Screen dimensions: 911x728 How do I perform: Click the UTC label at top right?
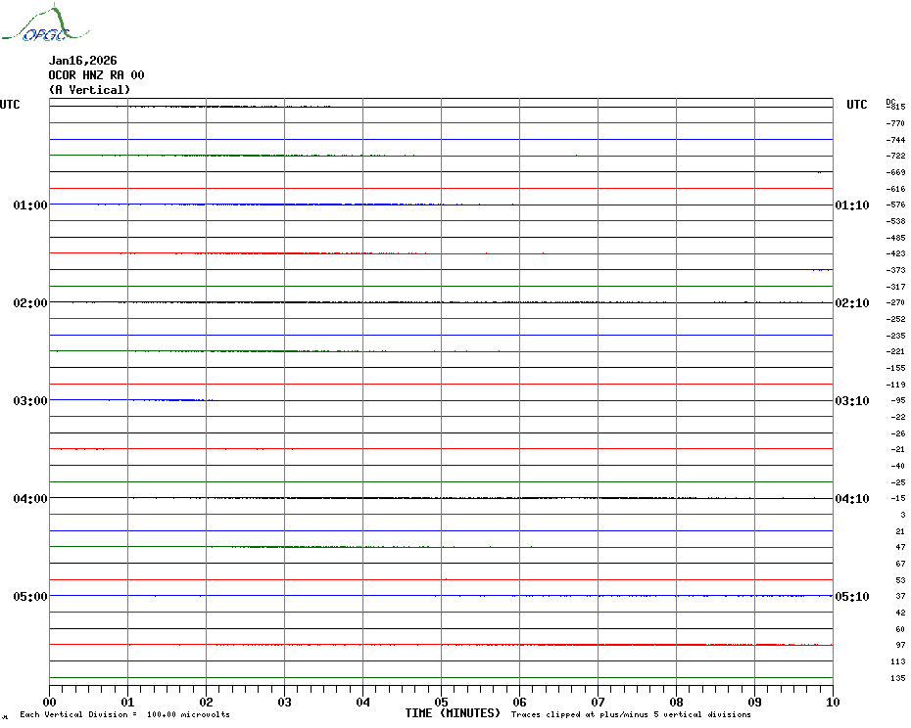point(857,105)
